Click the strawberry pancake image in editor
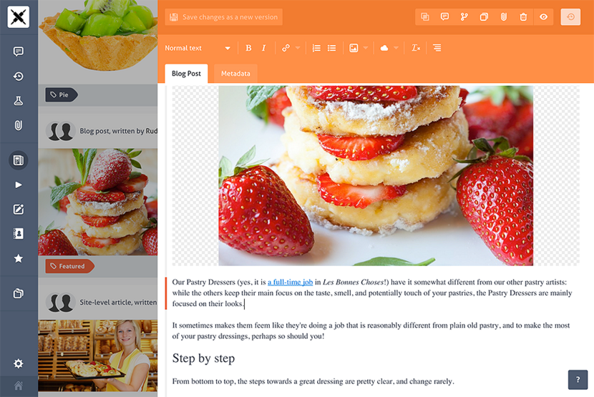The image size is (594, 397). click(376, 176)
